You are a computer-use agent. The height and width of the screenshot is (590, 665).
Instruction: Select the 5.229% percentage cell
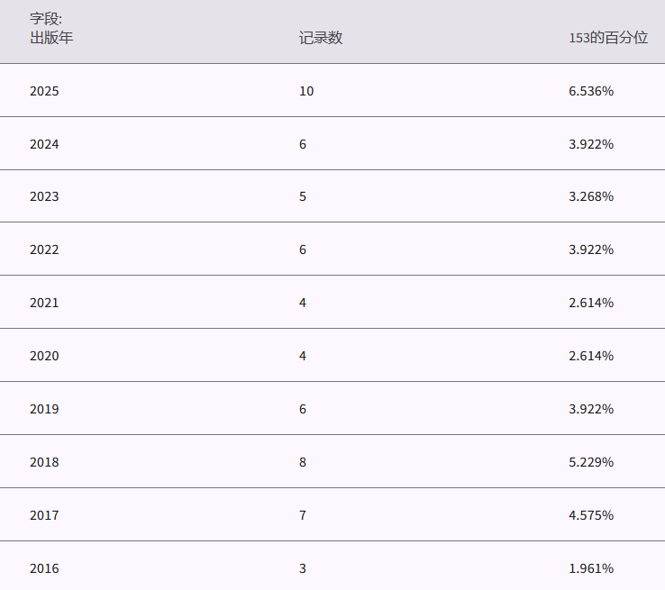click(591, 462)
